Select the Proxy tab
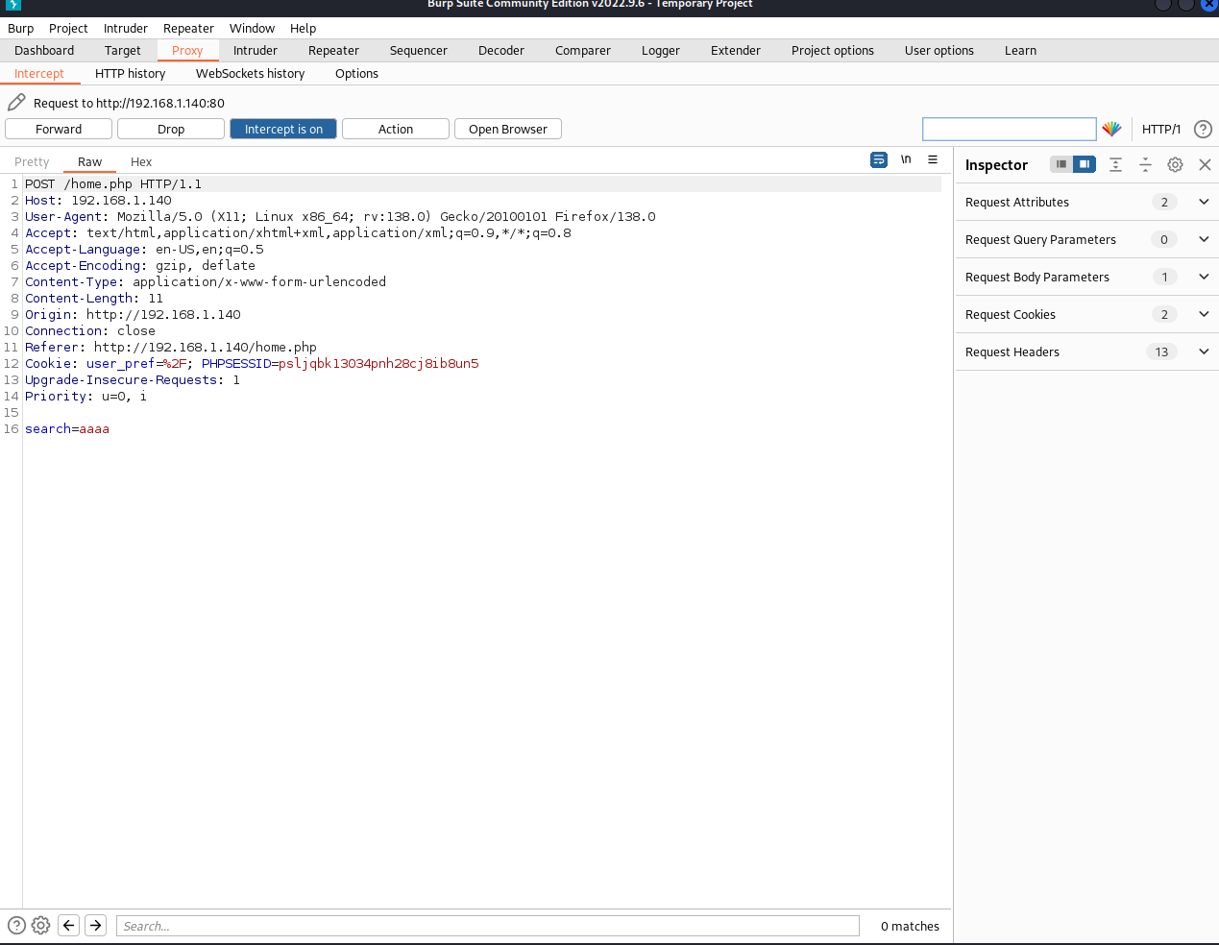 pos(187,50)
